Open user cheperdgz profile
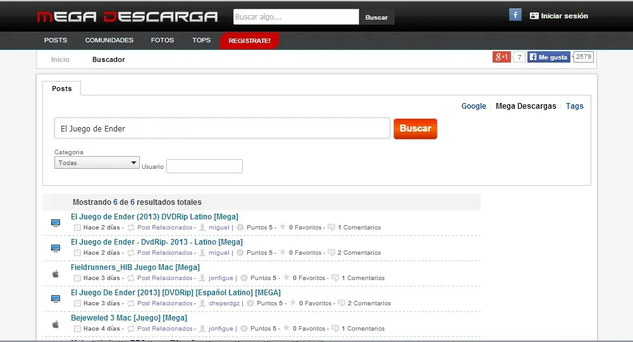 point(224,303)
